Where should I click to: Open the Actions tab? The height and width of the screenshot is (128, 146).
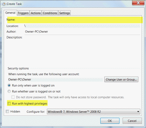coord(36,13)
